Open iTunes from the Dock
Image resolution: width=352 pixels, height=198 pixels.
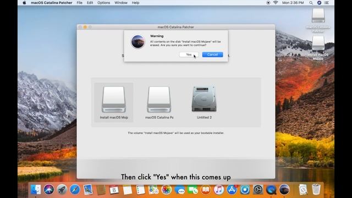tap(219, 190)
